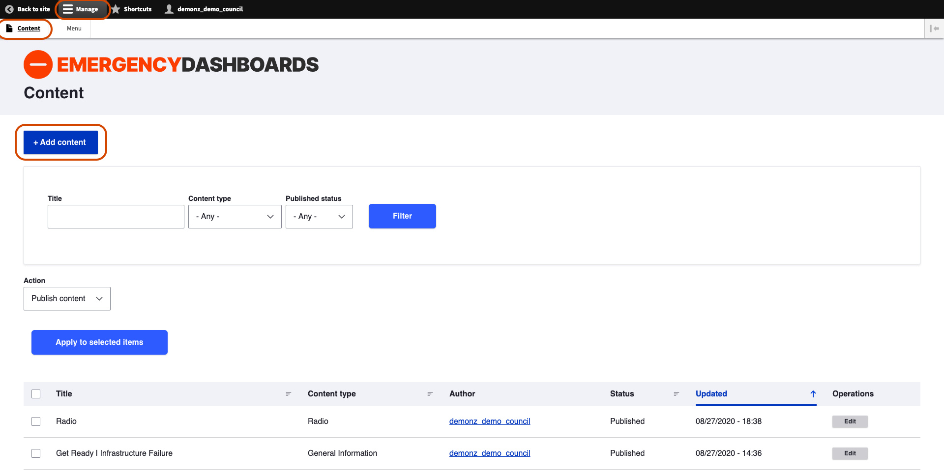Edit Get Ready Infrastructure Failure item
This screenshot has height=475, width=944.
[850, 453]
